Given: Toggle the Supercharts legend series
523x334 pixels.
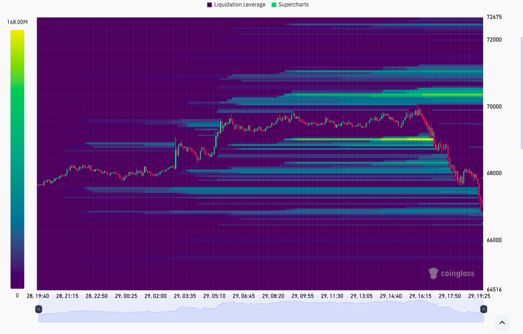Looking at the screenshot, I should pyautogui.click(x=293, y=5).
